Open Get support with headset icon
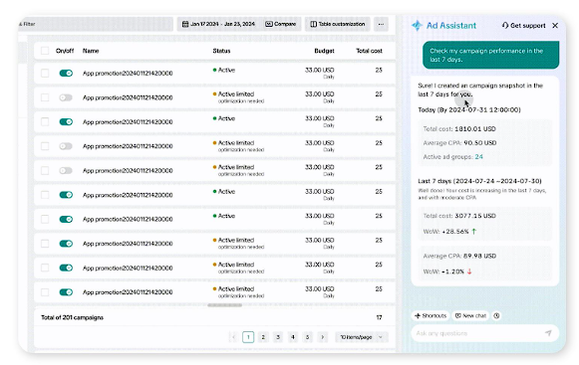This screenshot has height=365, width=579. coord(523,26)
